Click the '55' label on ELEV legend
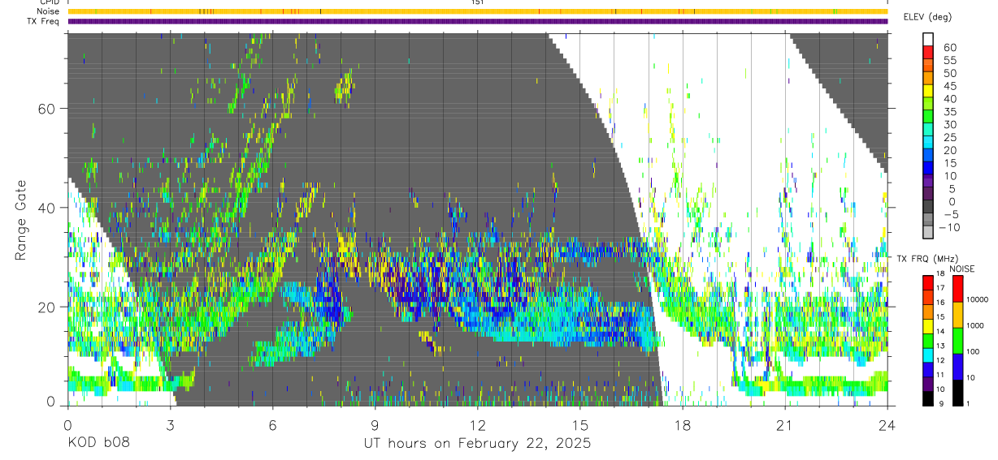 (x=949, y=61)
